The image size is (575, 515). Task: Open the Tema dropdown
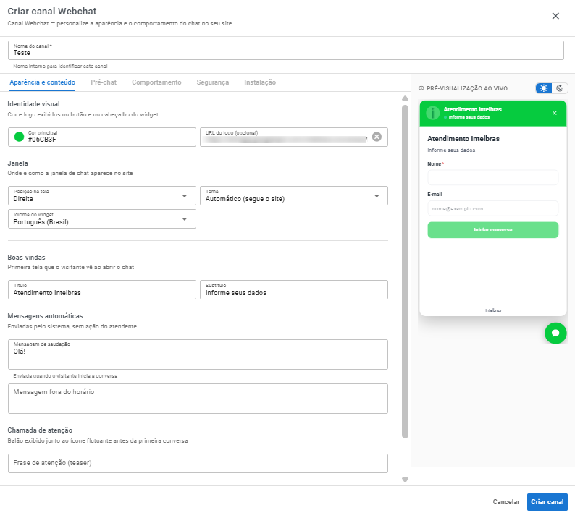(294, 195)
